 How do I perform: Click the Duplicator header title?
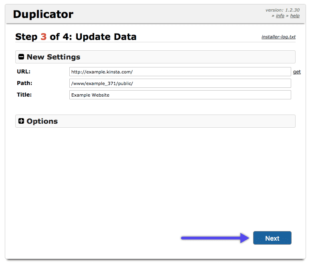(43, 15)
